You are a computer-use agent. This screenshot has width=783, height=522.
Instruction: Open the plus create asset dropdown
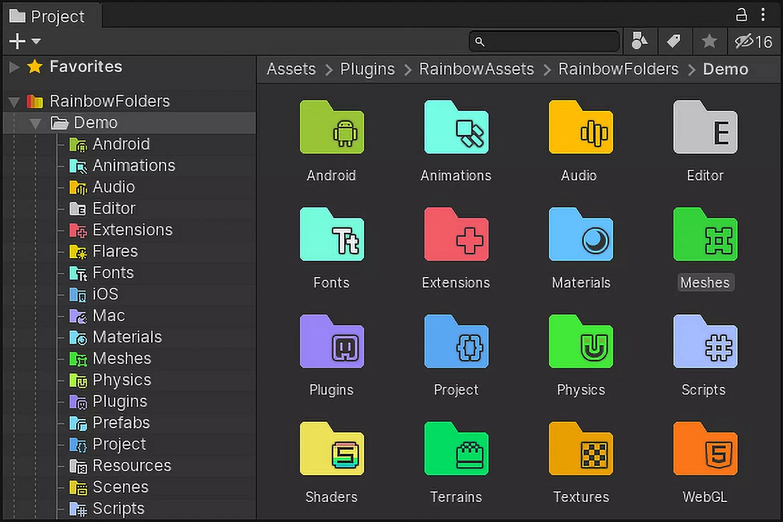[25, 41]
